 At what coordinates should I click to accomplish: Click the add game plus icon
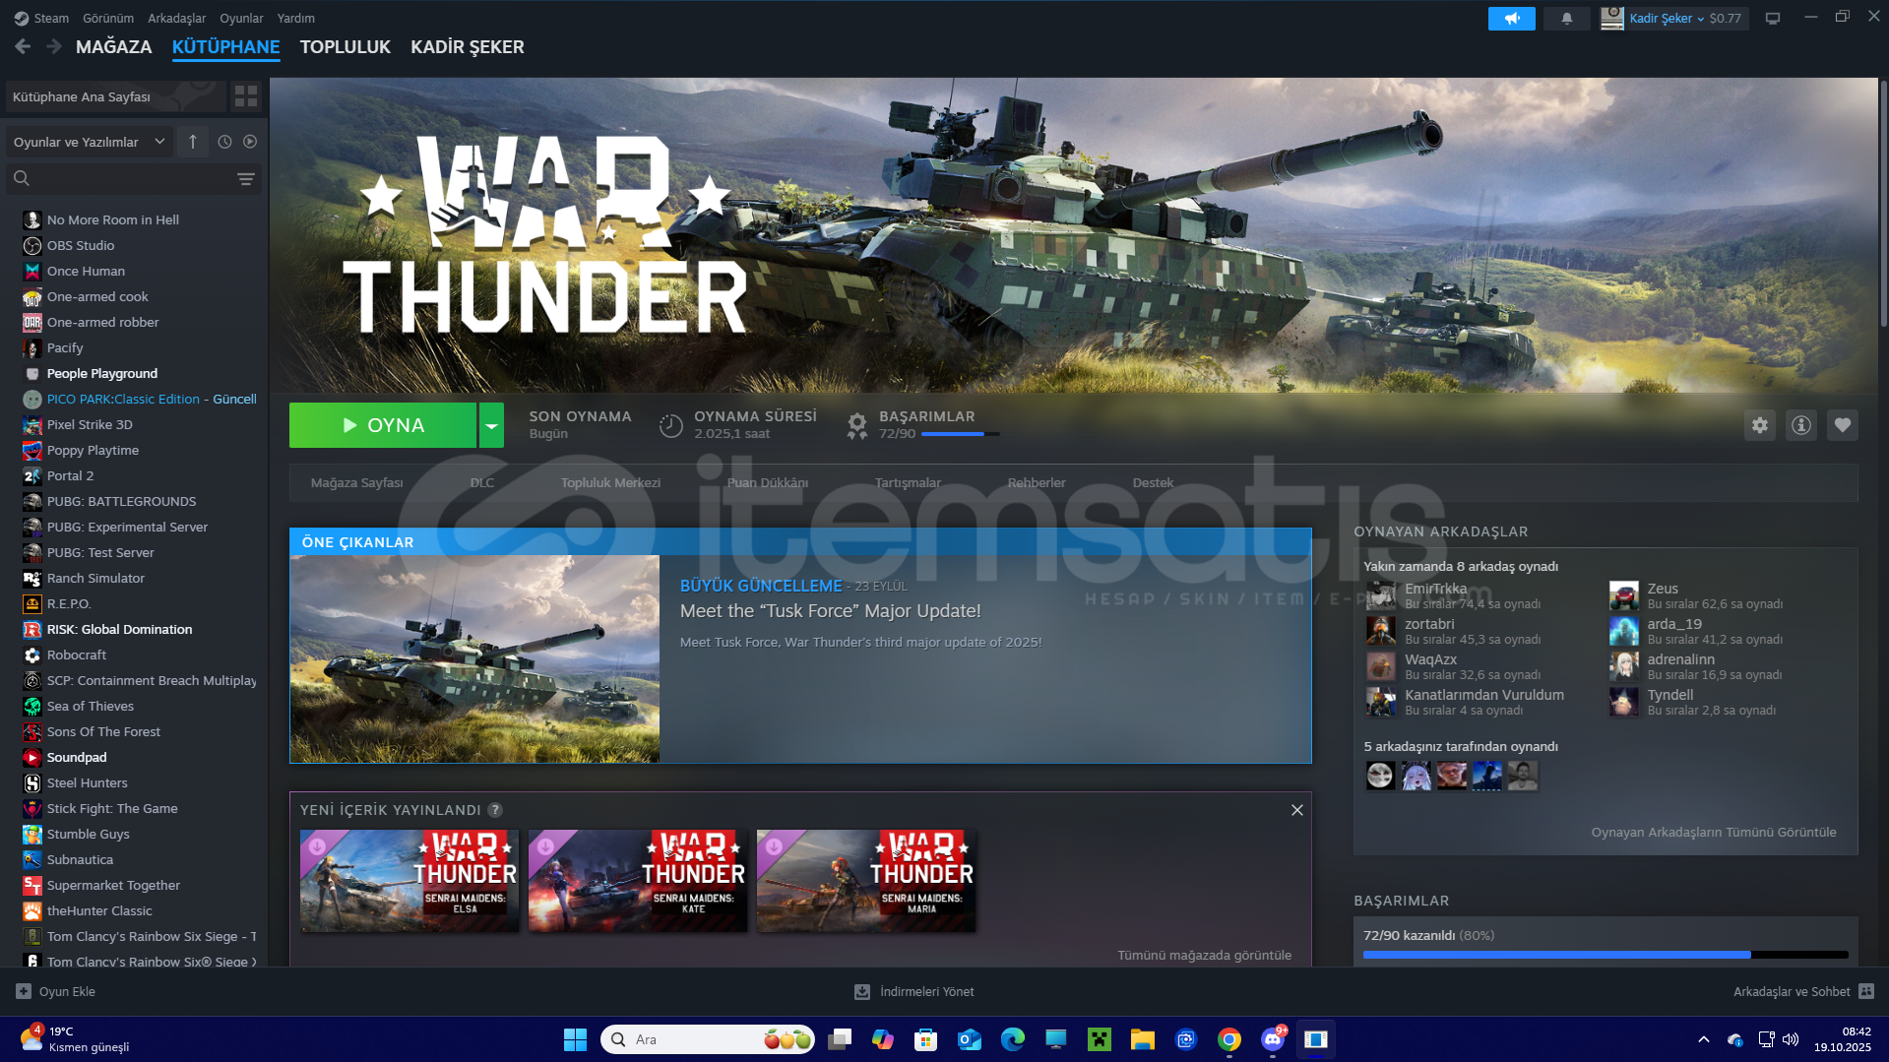point(24,991)
